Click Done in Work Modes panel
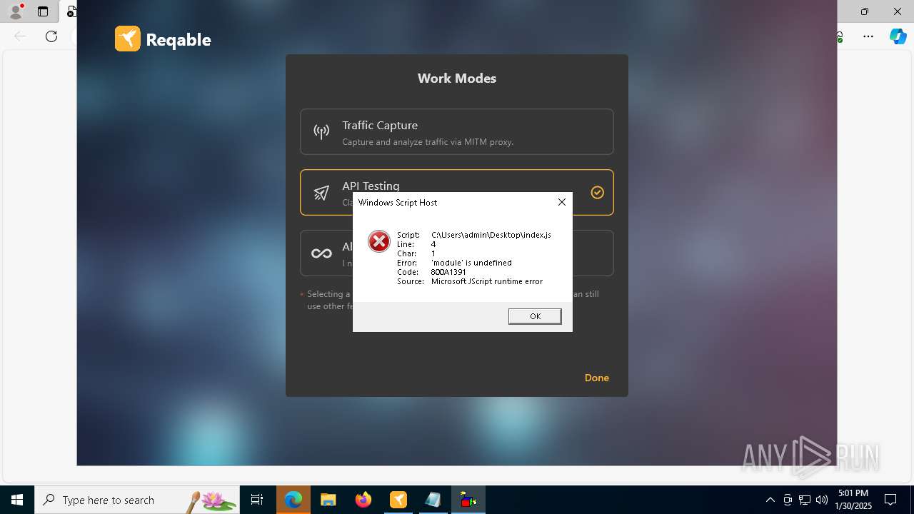 pos(597,378)
